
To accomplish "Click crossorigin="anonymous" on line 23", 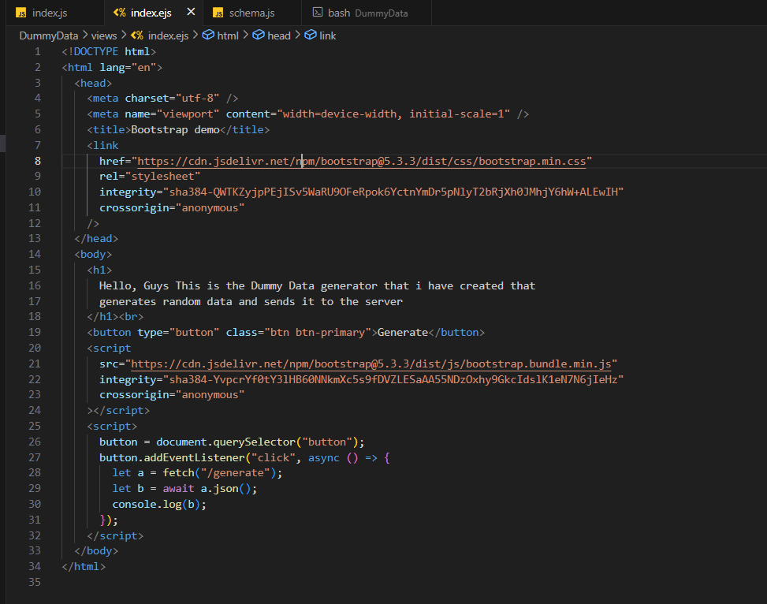I will 172,394.
